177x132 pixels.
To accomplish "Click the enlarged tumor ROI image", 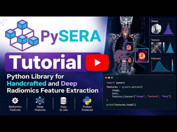I will point(142,55).
